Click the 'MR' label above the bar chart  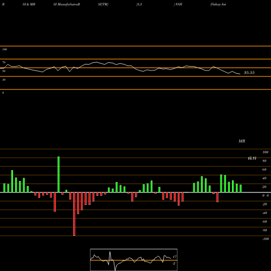point(242,141)
